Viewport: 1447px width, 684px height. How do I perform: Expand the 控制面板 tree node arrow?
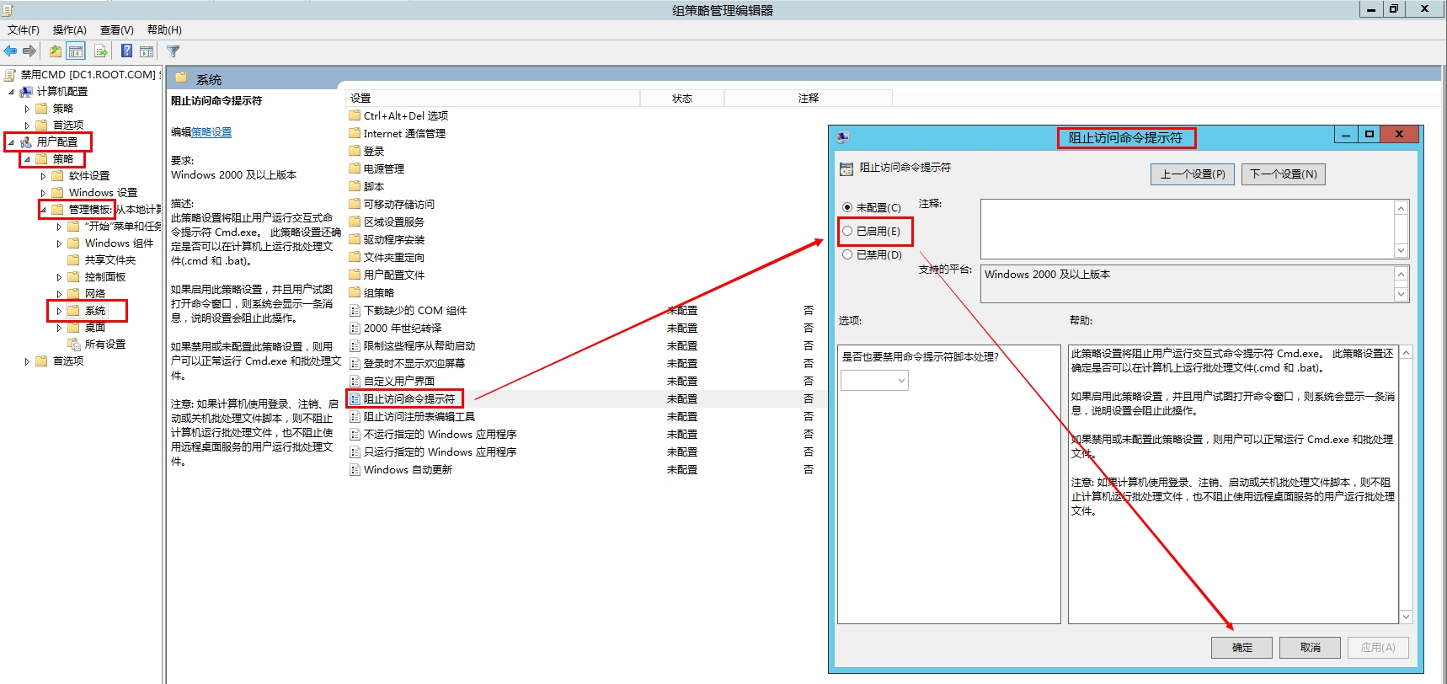(59, 277)
